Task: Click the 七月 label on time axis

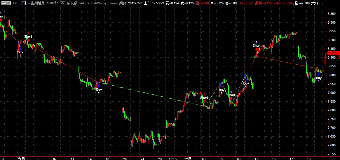Action: (188, 159)
